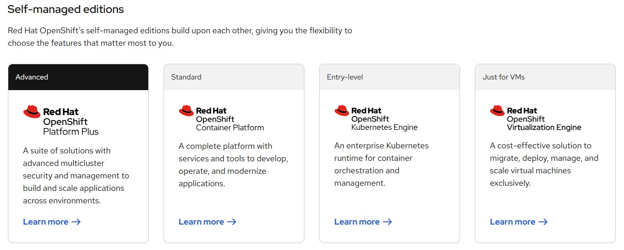Click the description starting 'A complete platform with'
624x250 pixels.
click(233, 165)
